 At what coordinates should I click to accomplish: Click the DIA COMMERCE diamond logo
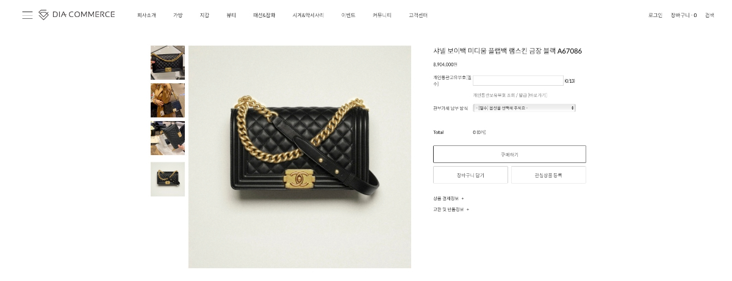pyautogui.click(x=44, y=15)
